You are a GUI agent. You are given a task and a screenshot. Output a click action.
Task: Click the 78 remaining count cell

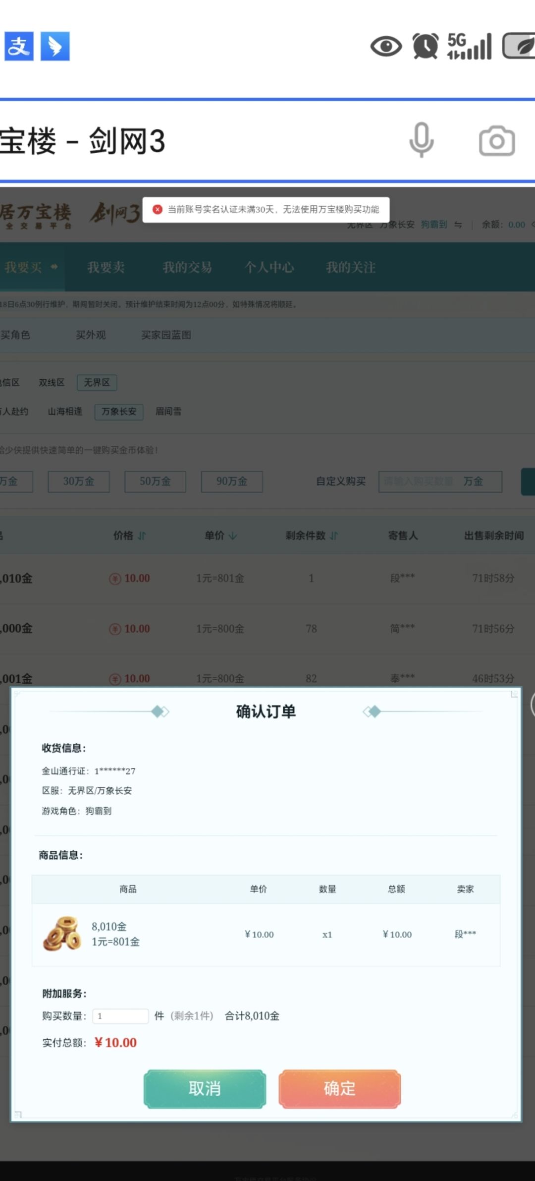(311, 628)
